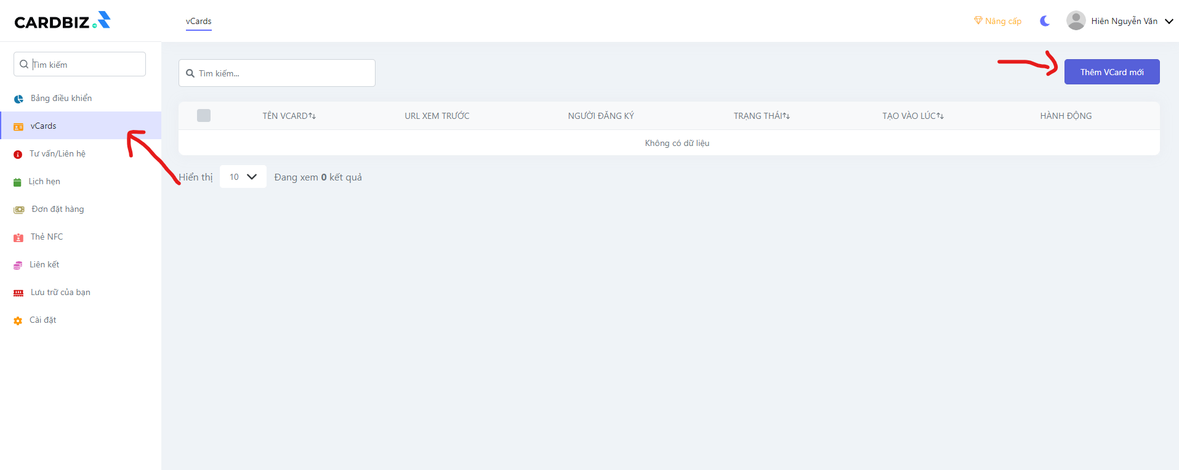Viewport: 1179px width, 470px height.
Task: Select vCards in the sidebar
Action: click(81, 126)
